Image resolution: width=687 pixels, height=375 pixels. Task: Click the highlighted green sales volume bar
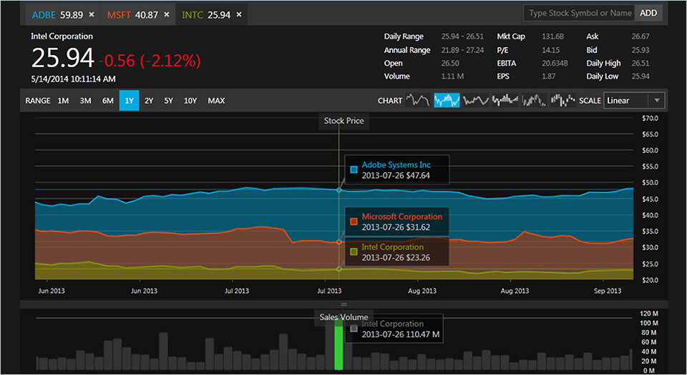[338, 344]
